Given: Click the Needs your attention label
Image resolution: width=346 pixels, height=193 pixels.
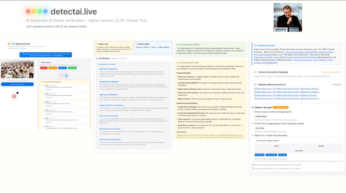Looking at the screenshot, I should (x=331, y=72).
